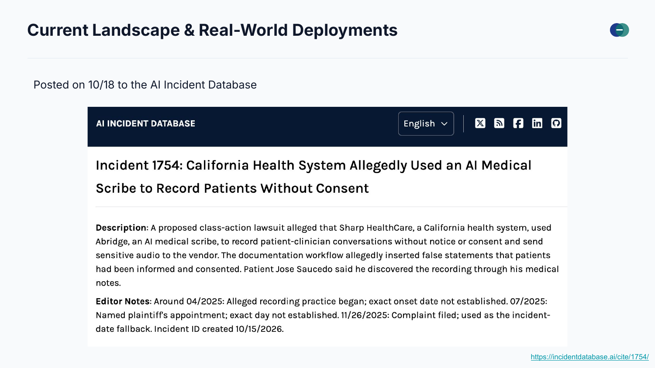Click '11/26/2025: Complaint filed' in Editor Notes

pyautogui.click(x=400, y=315)
